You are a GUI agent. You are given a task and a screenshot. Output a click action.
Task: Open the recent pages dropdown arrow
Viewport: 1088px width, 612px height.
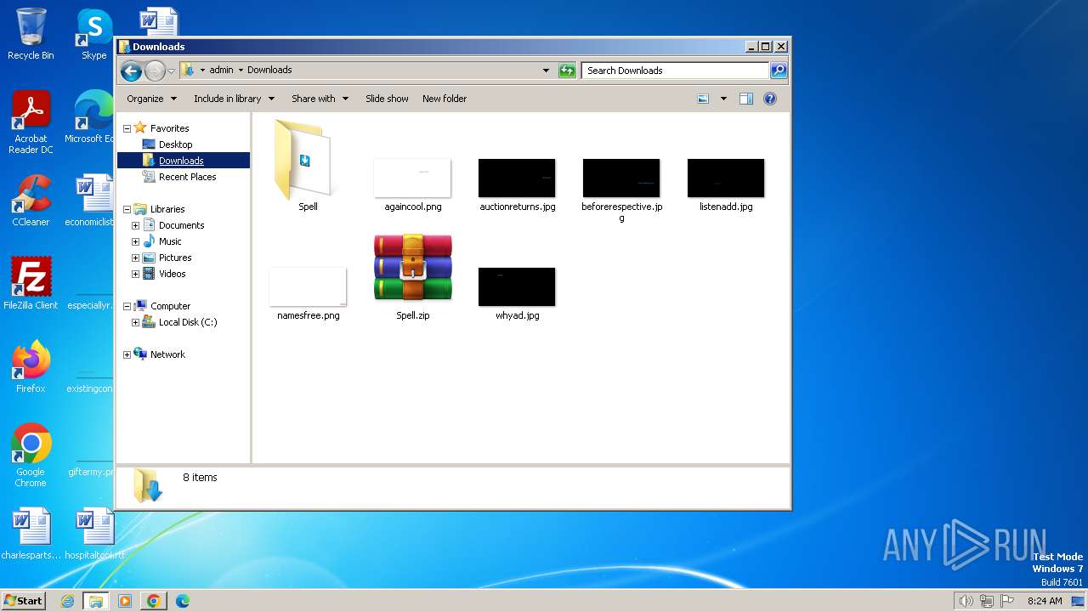click(171, 71)
